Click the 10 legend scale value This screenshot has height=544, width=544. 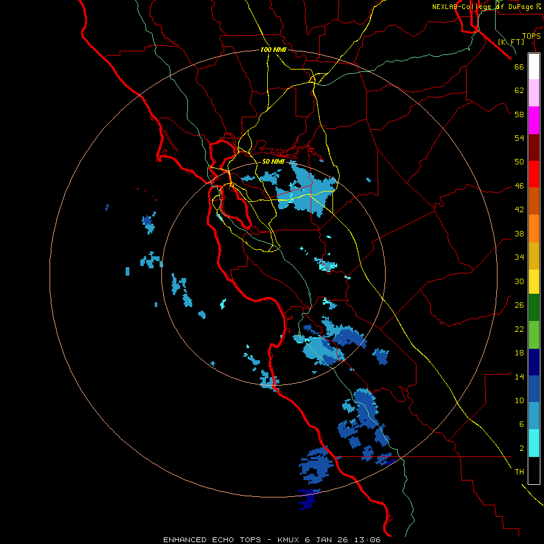pyautogui.click(x=519, y=400)
